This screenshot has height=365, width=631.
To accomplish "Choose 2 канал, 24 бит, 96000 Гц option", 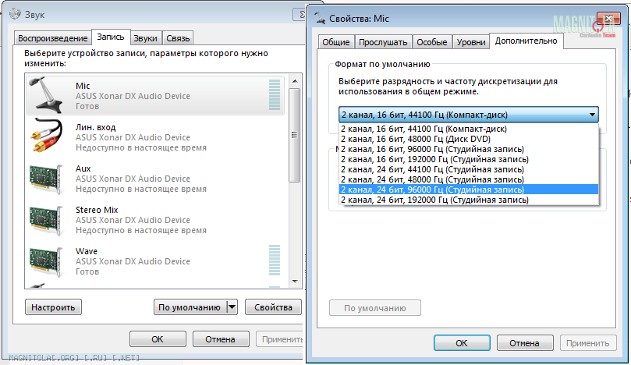I will [x=469, y=190].
